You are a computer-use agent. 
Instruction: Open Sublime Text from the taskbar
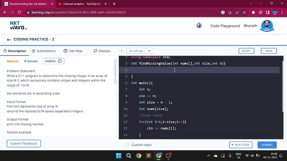point(148,156)
